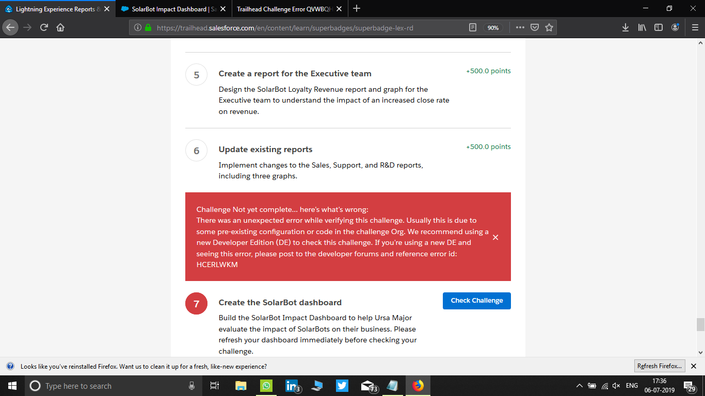
Task: Toggle Reader Mode for this page
Action: pos(473,27)
